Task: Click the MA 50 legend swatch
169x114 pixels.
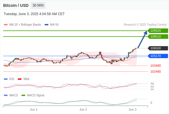Action: tap(46, 25)
